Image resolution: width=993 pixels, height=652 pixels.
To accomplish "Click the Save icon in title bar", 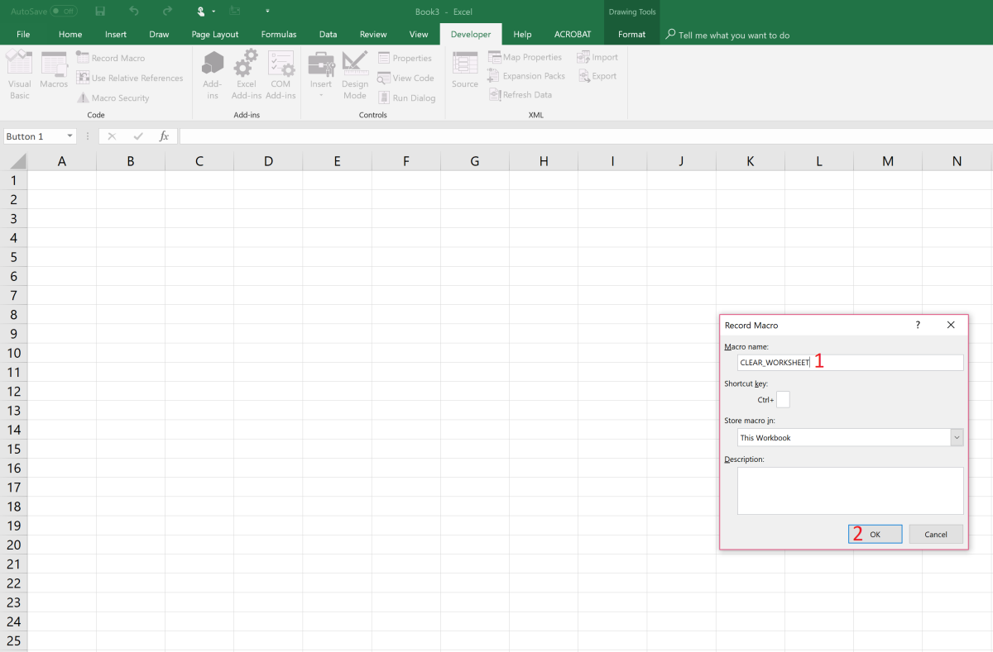I will (x=100, y=12).
